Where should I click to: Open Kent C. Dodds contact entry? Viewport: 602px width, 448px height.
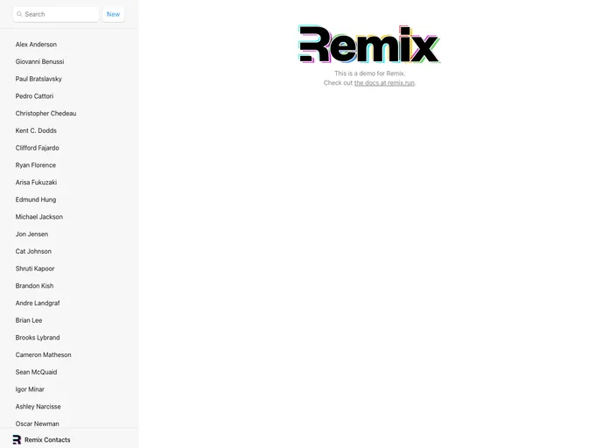click(36, 130)
